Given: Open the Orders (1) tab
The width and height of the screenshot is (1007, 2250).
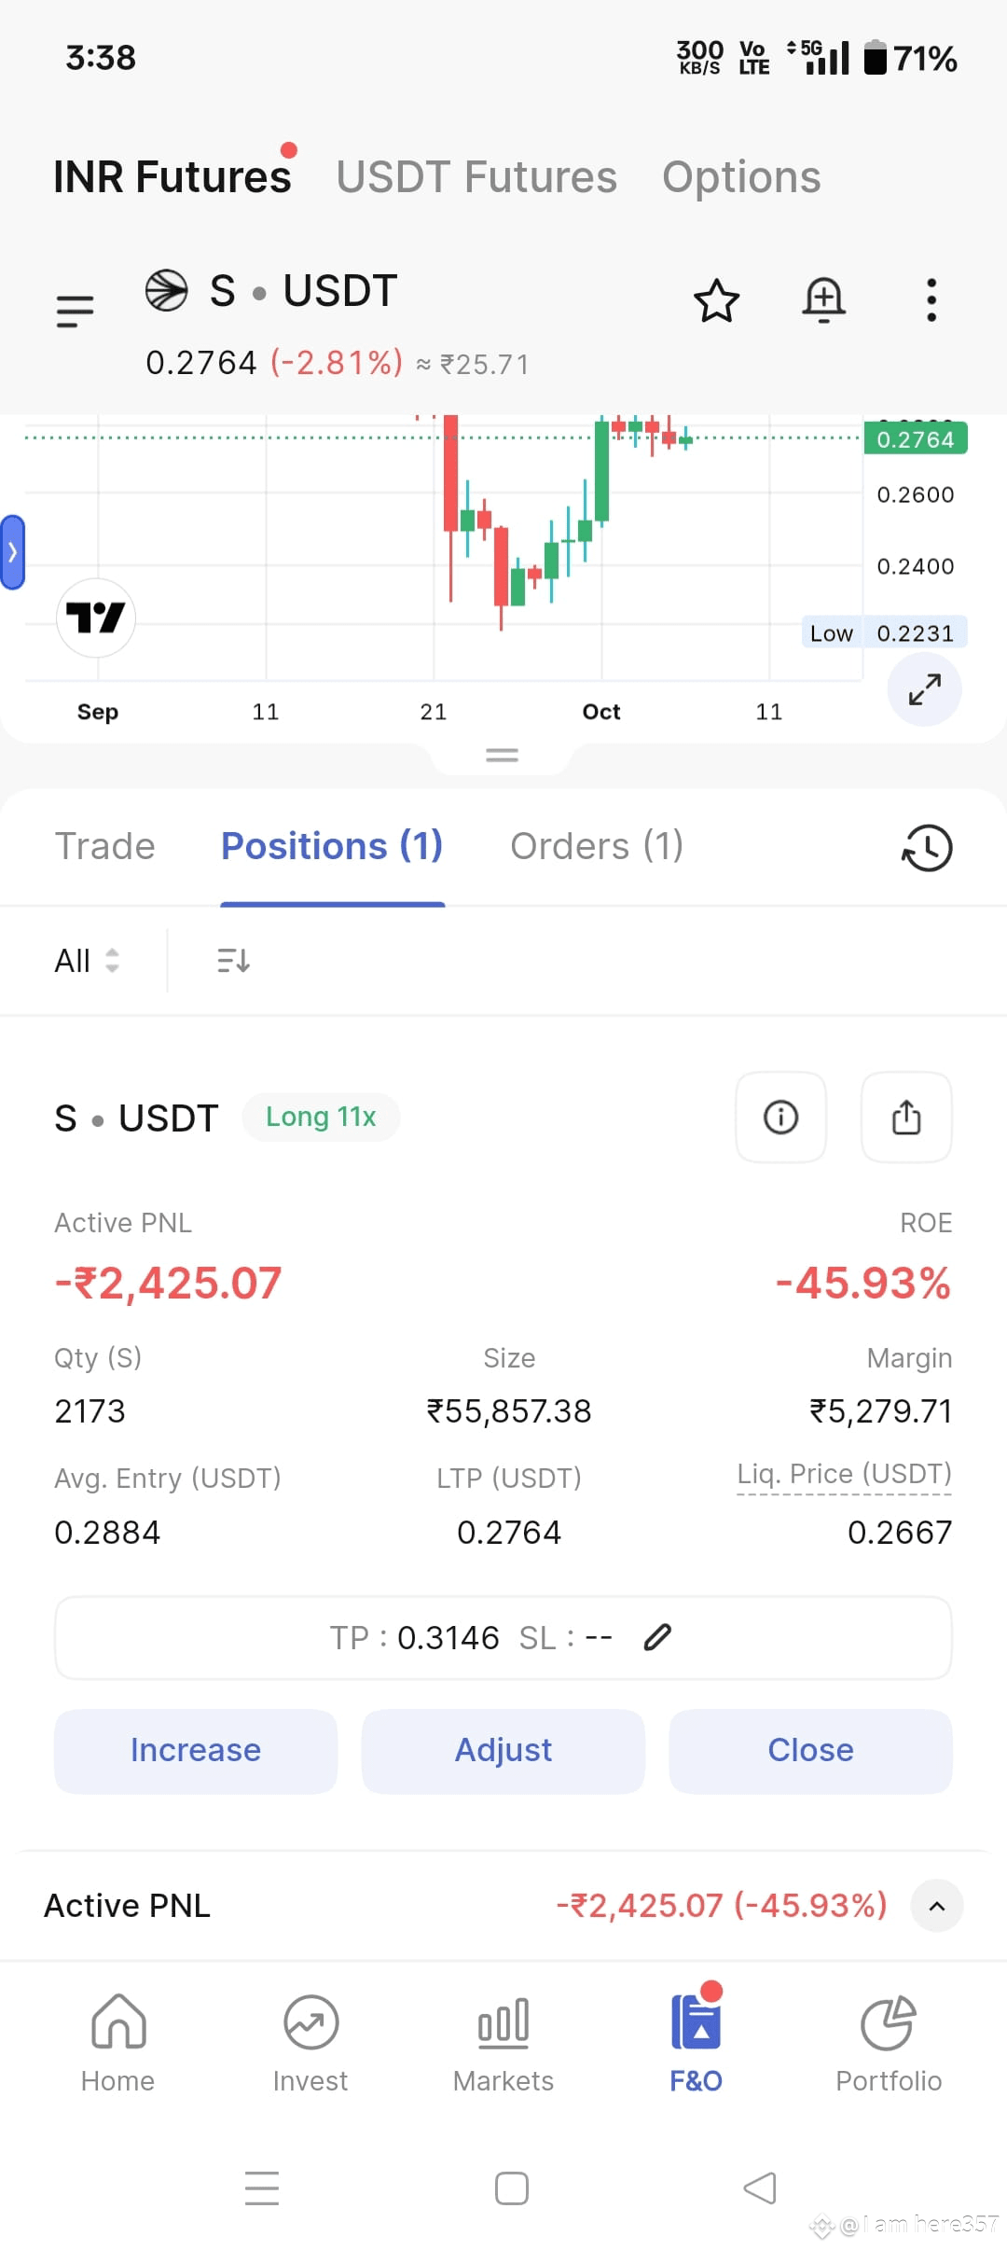Looking at the screenshot, I should [x=597, y=846].
